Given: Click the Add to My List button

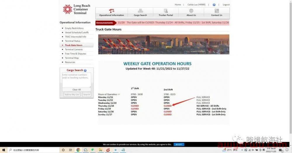Looking at the screenshot, I should point(72,95).
